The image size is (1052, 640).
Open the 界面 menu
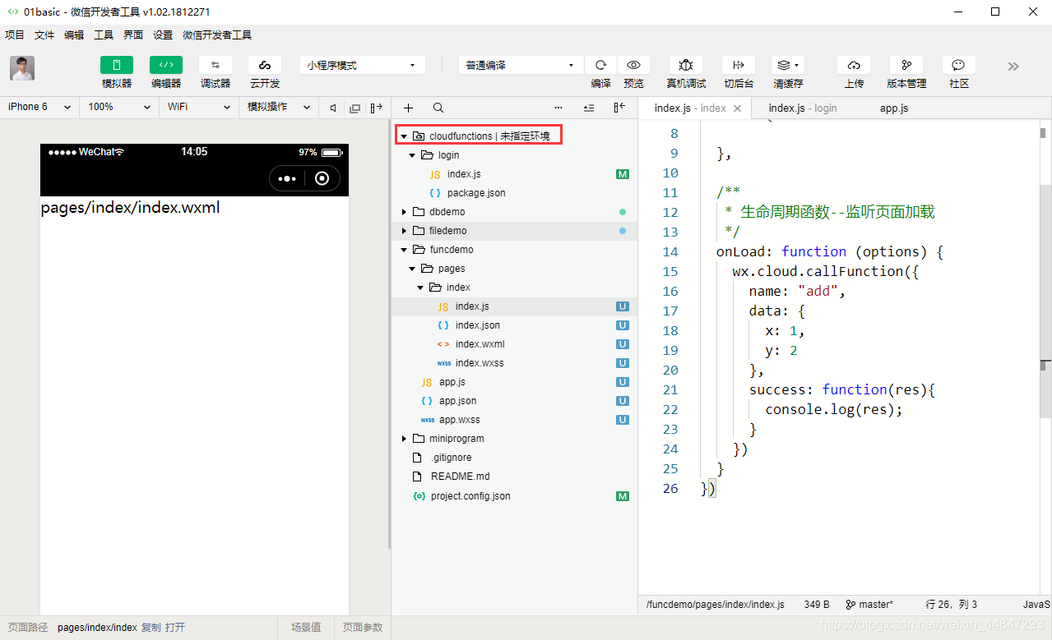pyautogui.click(x=133, y=35)
